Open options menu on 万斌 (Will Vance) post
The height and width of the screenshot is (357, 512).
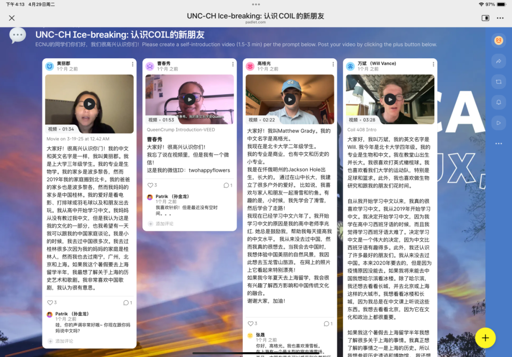coord(433,64)
